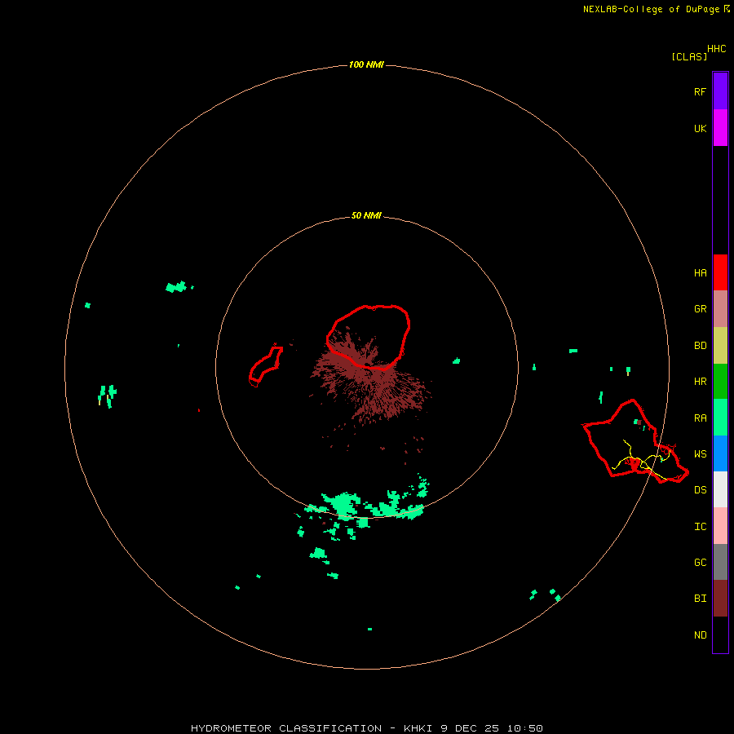Click the RF legend label
The height and width of the screenshot is (734, 734).
[700, 91]
